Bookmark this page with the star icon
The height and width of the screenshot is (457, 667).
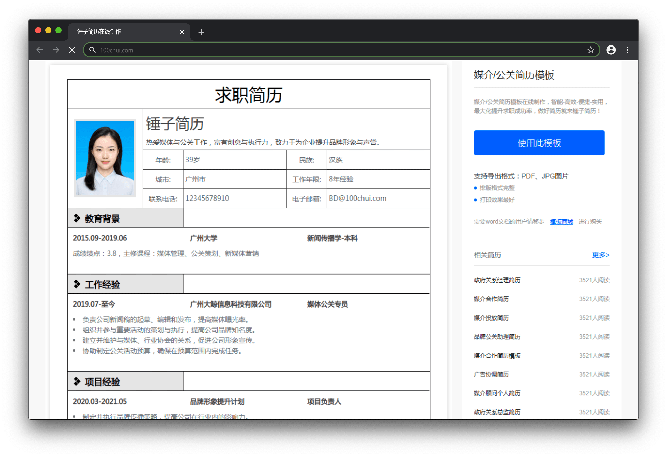click(590, 50)
